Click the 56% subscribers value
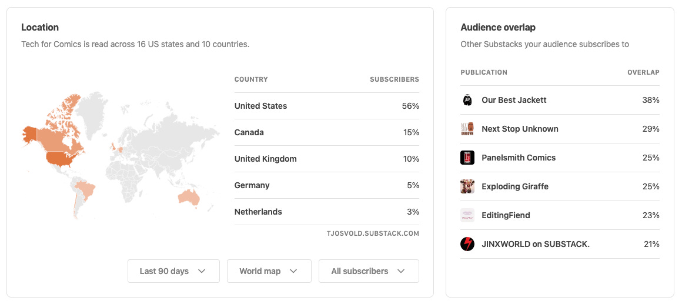This screenshot has height=304, width=682. coord(411,106)
